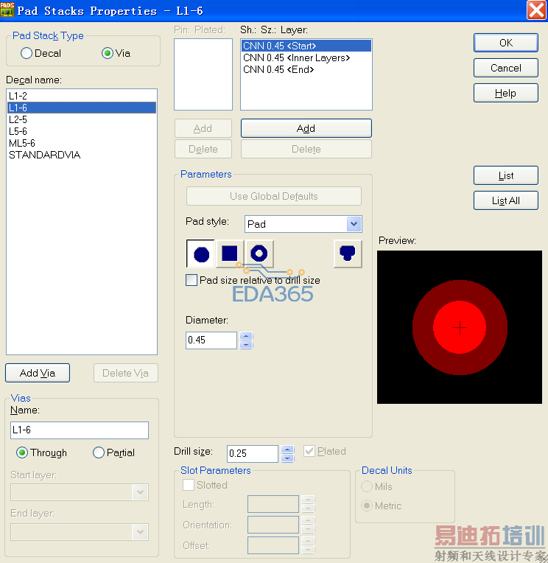Open Help for pad stacks

click(x=506, y=93)
